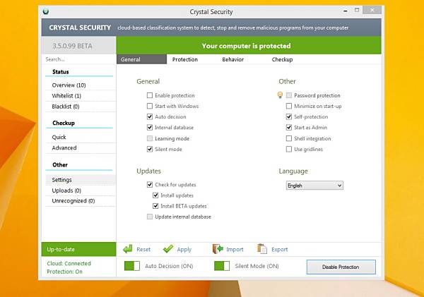Check Start with Windows option
This screenshot has height=297, width=424.
pos(150,106)
